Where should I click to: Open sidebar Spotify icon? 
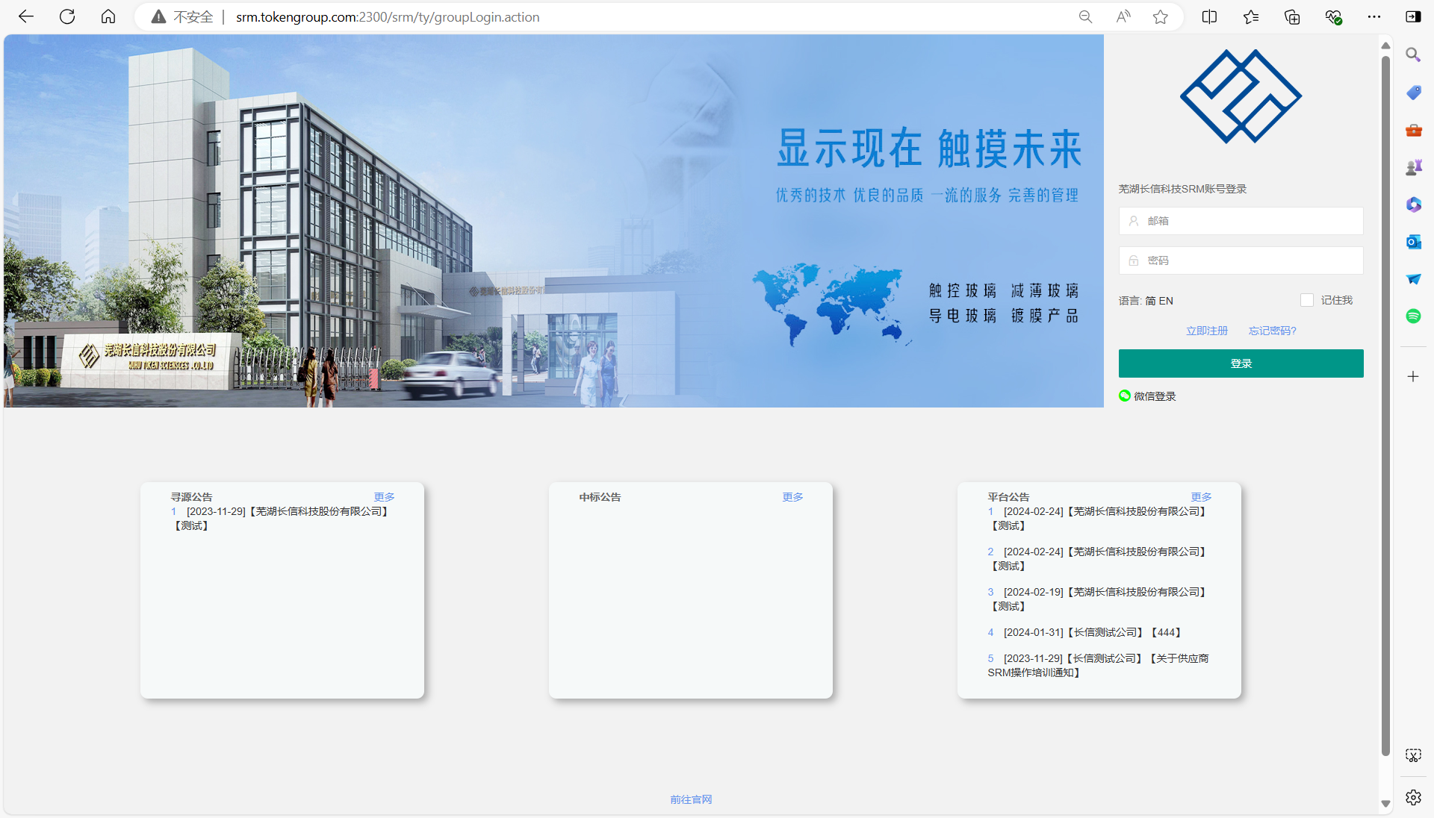1413,316
